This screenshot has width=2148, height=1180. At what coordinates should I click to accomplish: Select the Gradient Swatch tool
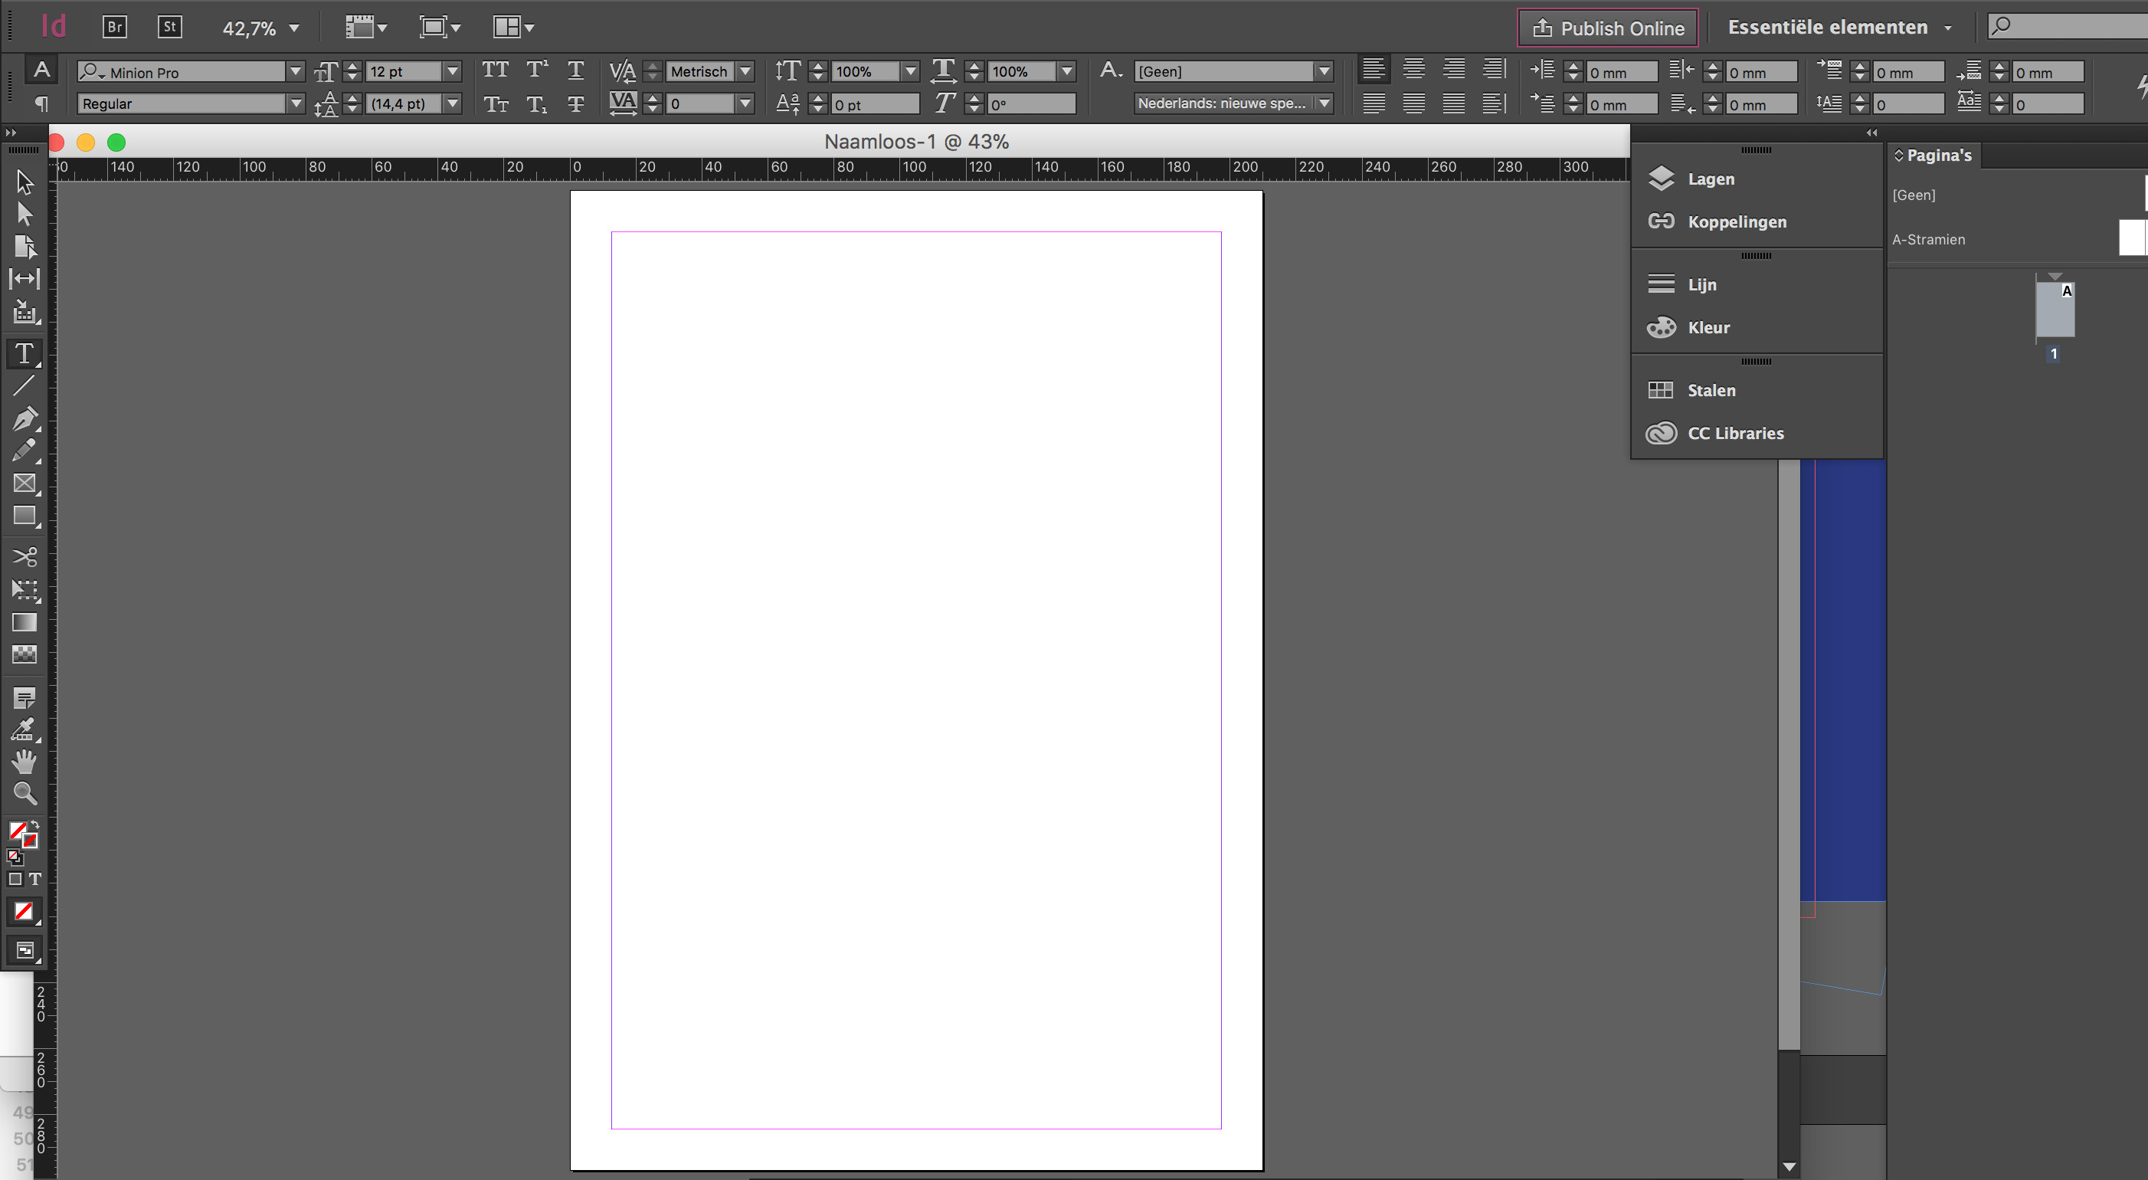coord(25,622)
